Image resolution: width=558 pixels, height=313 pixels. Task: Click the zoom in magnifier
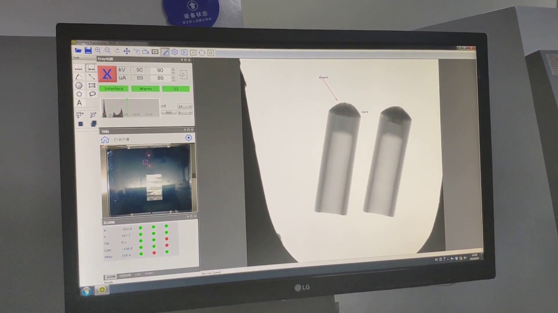pyautogui.click(x=98, y=50)
